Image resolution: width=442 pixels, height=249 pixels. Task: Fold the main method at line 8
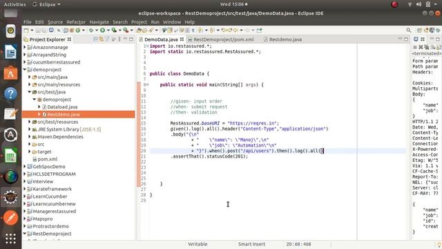147,84
